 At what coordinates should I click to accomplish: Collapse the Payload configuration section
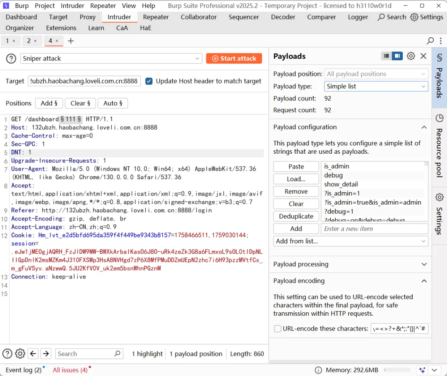424,127
